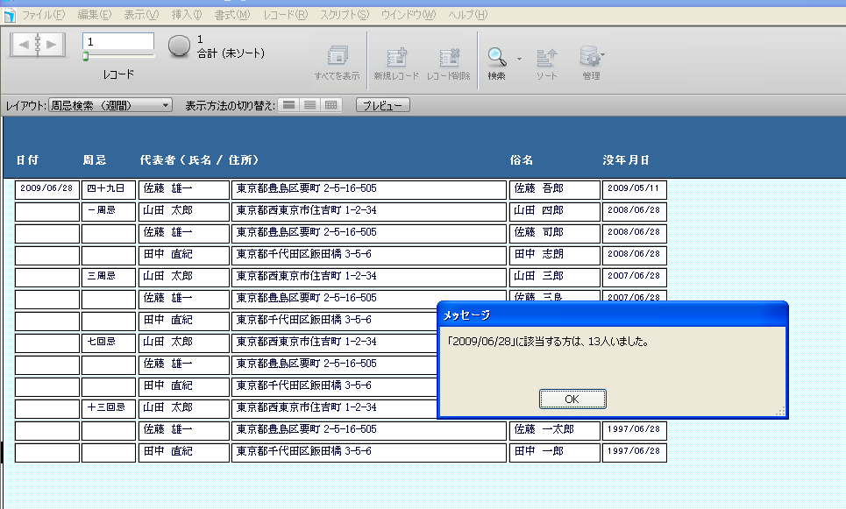846x509 pixels.
Task: Click the round found-set pie icon
Action: pos(179,46)
